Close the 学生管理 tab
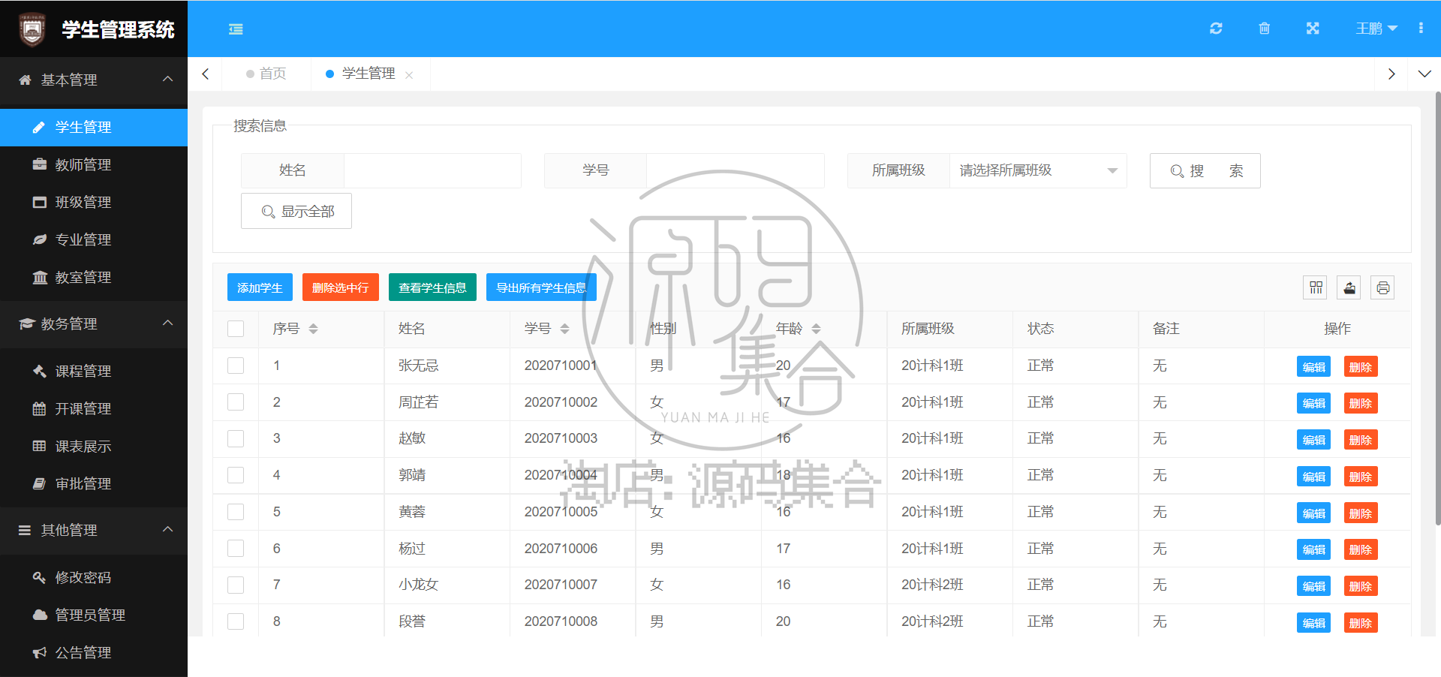The width and height of the screenshot is (1441, 677). pos(409,75)
